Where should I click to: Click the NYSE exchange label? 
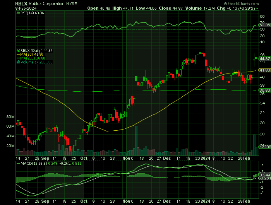(71, 4)
